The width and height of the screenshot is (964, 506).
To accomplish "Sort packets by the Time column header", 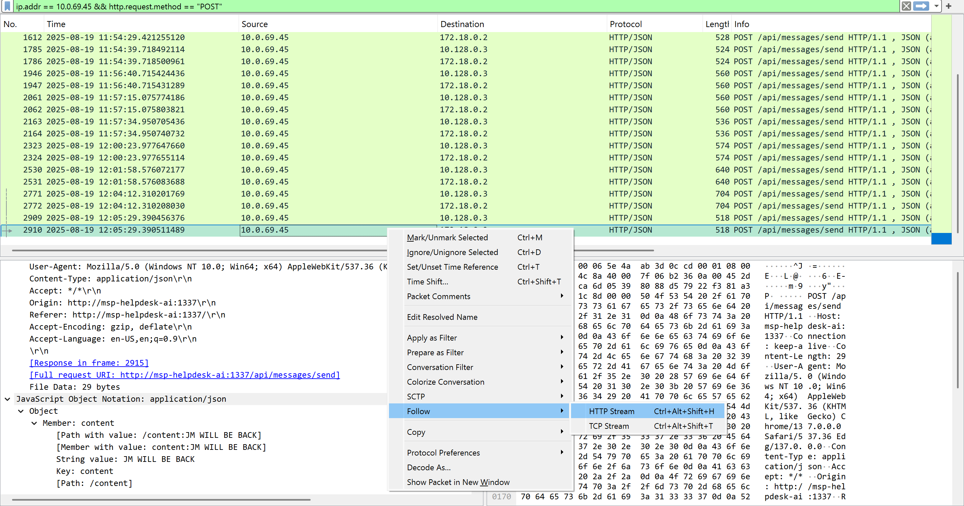I will tap(56, 24).
